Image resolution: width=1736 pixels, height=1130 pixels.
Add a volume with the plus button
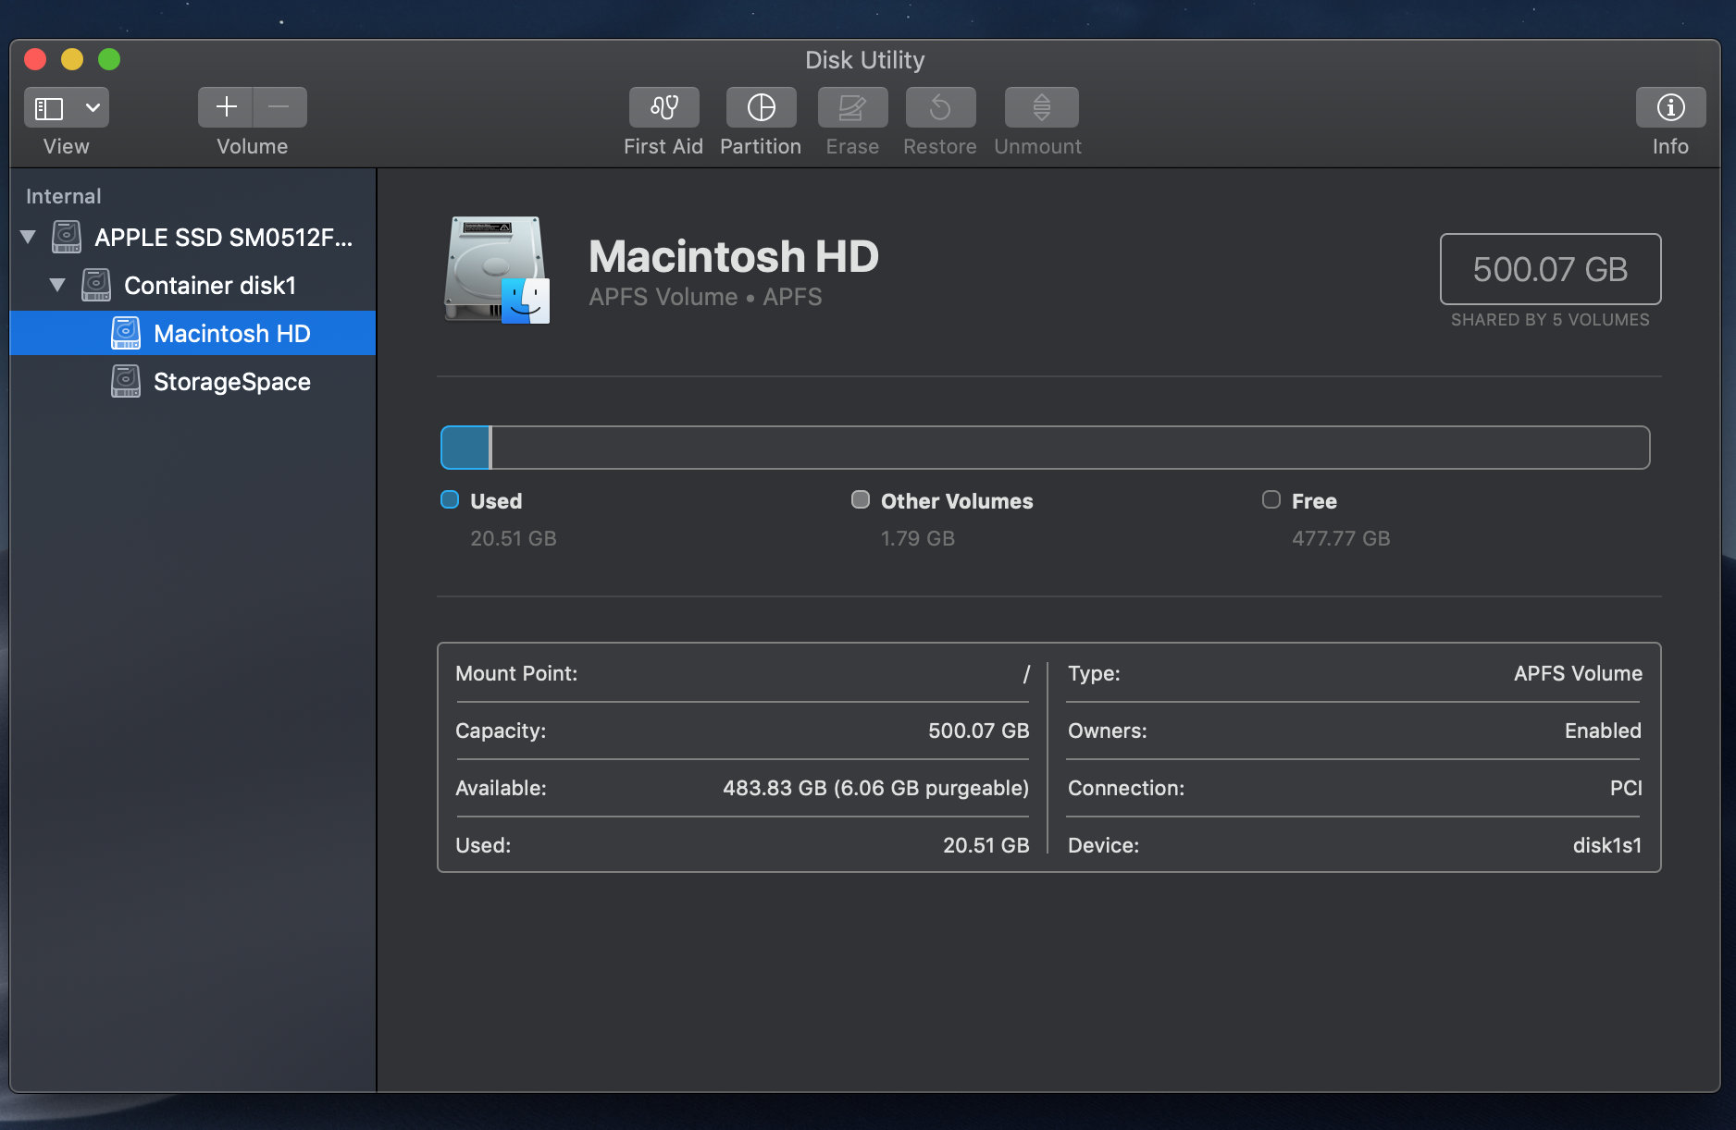226,107
